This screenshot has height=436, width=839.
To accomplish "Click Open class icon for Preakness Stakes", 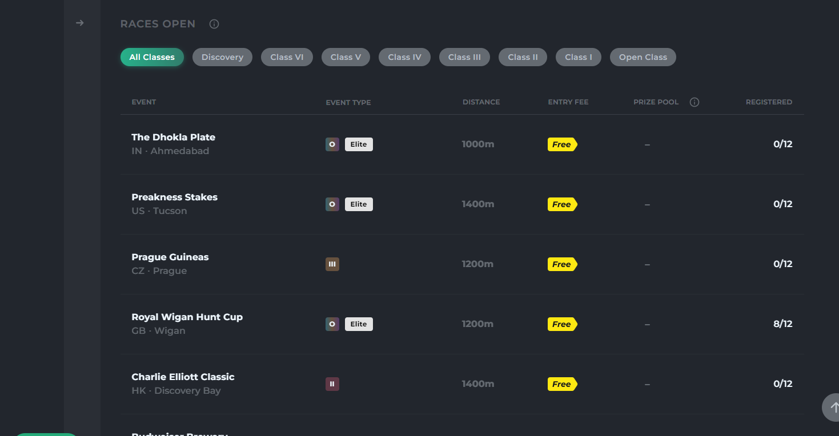I will 332,204.
